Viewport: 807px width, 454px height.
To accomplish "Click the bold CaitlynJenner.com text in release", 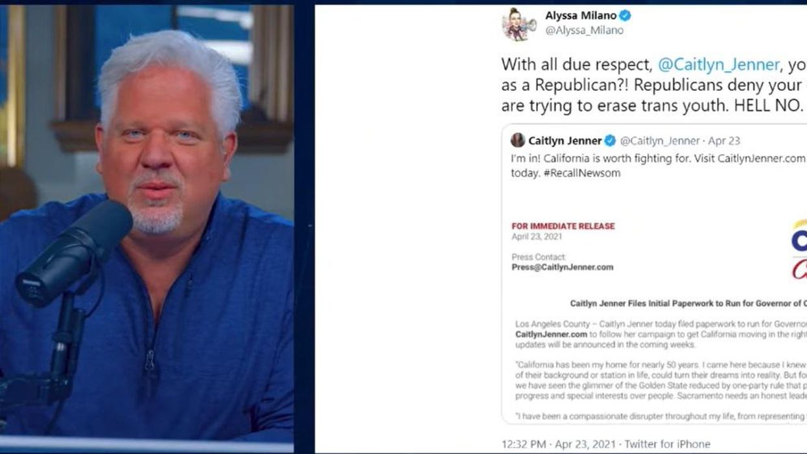I will (x=551, y=334).
